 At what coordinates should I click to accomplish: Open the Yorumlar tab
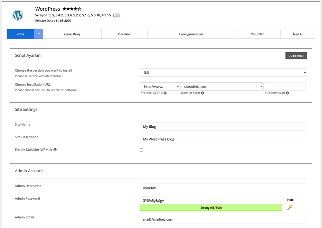(257, 34)
